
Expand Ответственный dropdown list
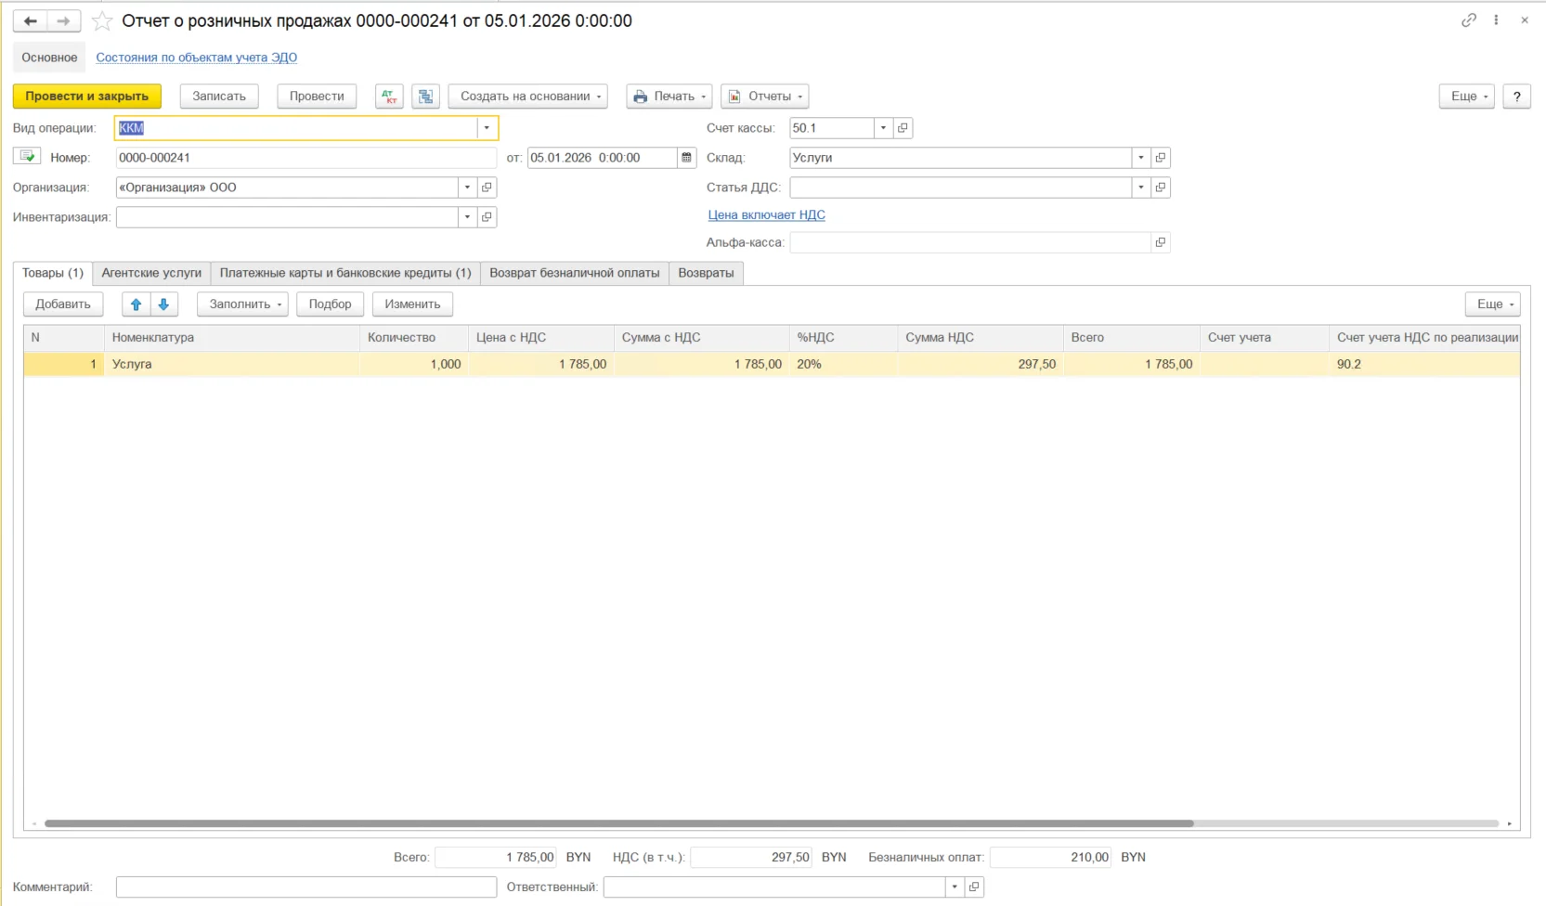tap(955, 887)
